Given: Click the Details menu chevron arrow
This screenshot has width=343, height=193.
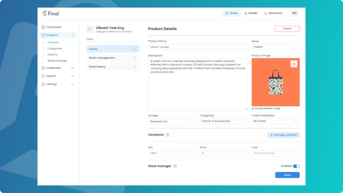Looking at the screenshot, I should (135, 49).
